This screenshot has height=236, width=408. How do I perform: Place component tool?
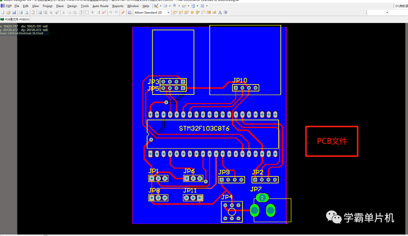click(226, 12)
